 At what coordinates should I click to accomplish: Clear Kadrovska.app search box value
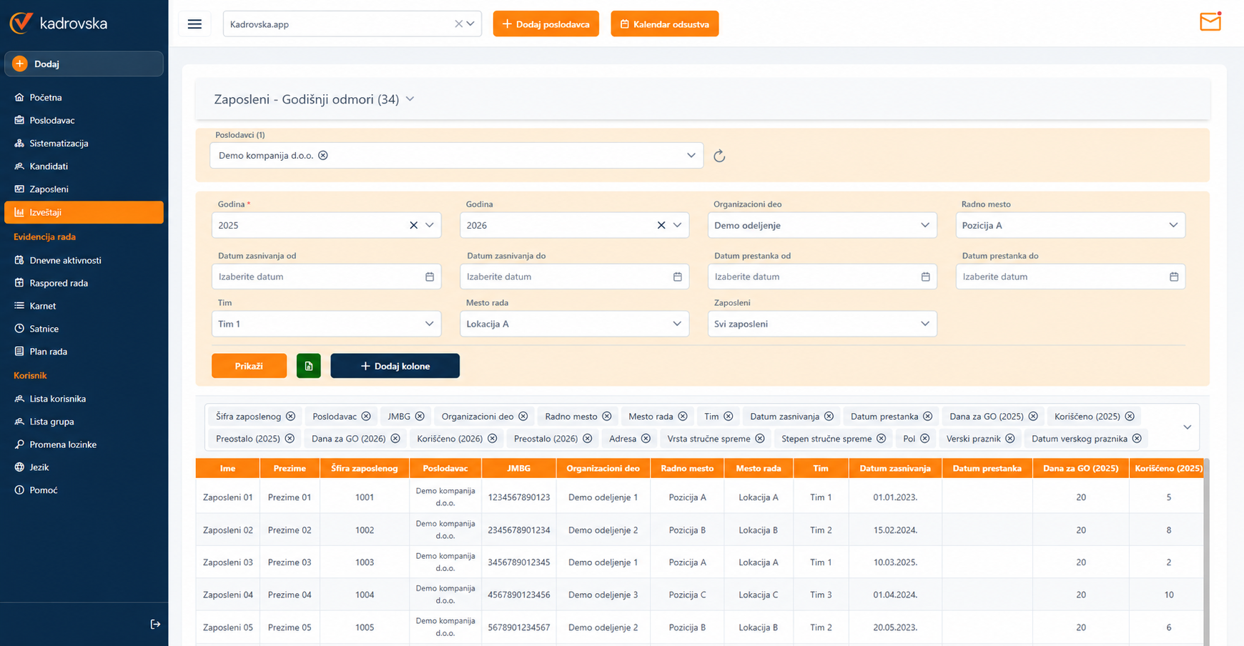458,24
